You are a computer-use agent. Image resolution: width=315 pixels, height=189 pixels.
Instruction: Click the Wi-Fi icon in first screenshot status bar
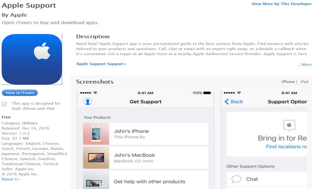[95, 93]
